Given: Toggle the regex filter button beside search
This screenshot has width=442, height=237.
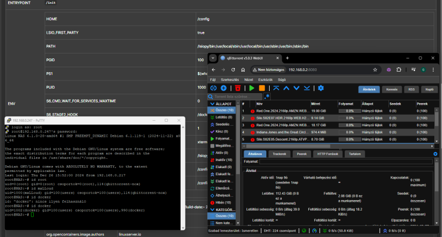Looking at the screenshot, I should [x=267, y=96].
